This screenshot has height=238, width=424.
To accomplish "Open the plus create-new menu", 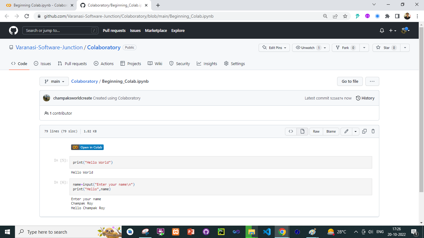I will coord(393,30).
